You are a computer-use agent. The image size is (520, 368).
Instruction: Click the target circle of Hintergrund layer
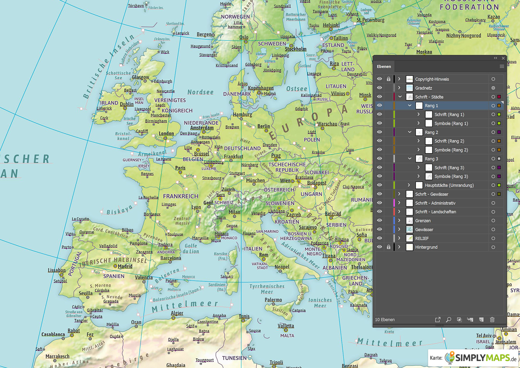(x=493, y=247)
